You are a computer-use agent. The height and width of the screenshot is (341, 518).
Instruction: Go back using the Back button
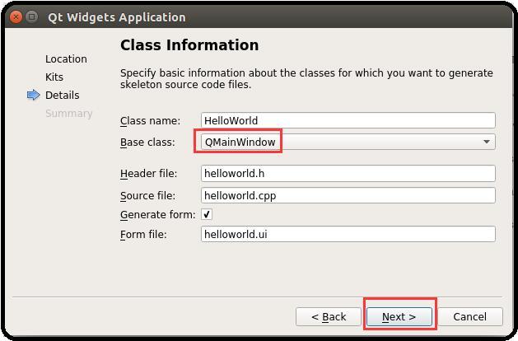(329, 316)
